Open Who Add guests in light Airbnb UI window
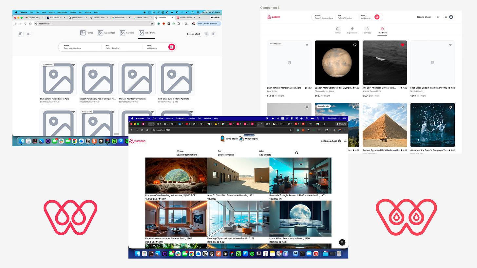This screenshot has width=477, height=268. [x=152, y=47]
